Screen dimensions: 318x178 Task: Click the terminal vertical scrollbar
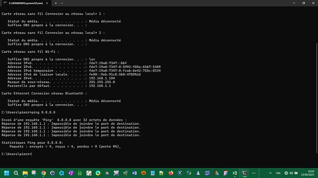317,98
